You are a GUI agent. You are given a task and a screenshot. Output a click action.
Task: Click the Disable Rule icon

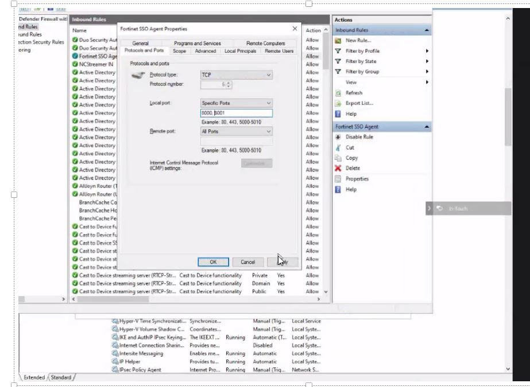[x=338, y=137]
